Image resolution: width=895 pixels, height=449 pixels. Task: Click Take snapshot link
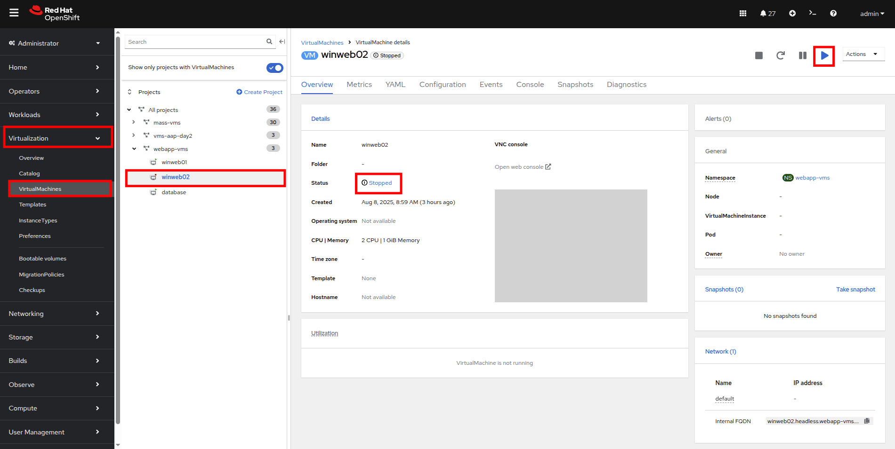pos(855,290)
